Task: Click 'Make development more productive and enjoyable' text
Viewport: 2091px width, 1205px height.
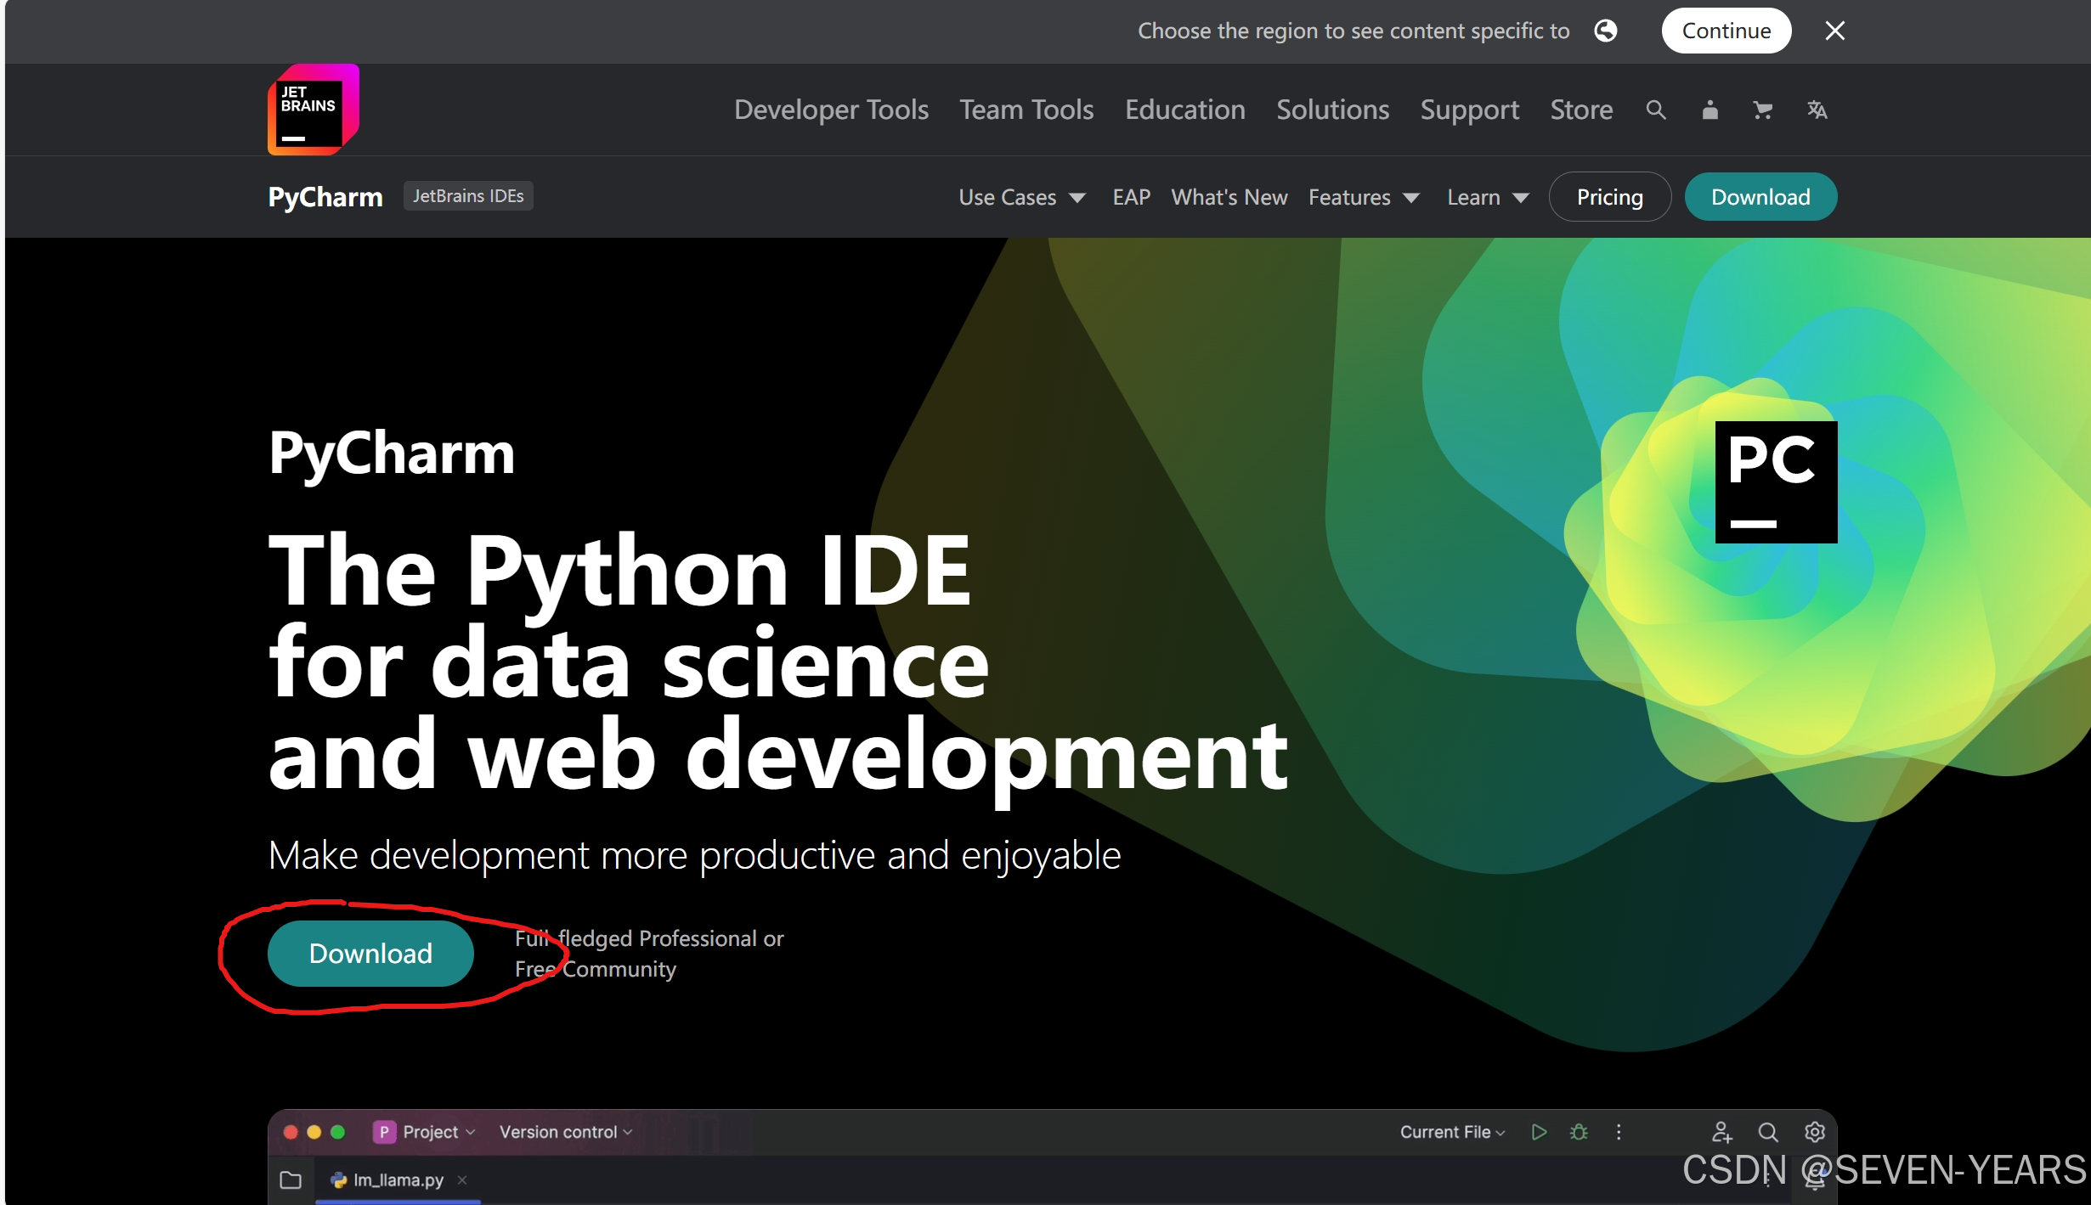Action: click(x=694, y=854)
